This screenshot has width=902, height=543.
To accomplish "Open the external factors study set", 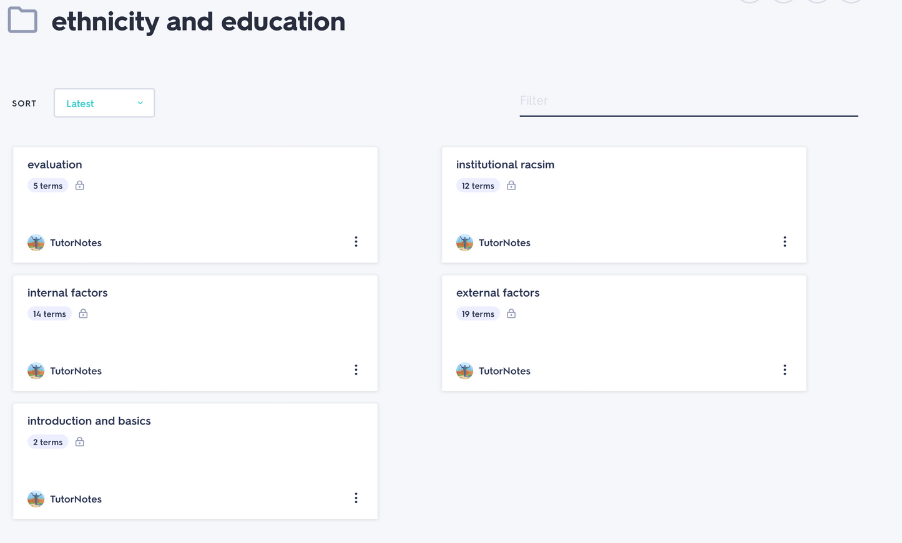I will click(x=498, y=293).
